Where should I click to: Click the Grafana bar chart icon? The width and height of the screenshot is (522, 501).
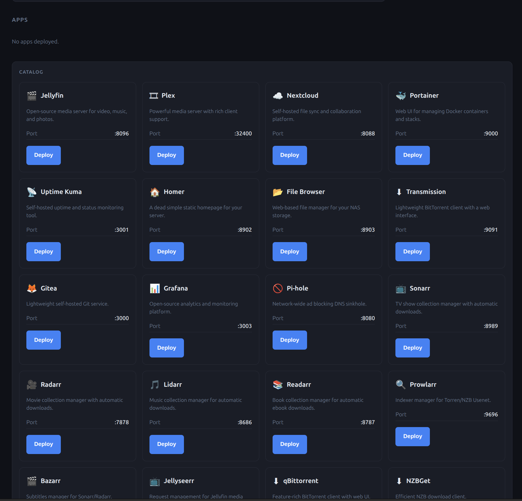click(x=155, y=288)
